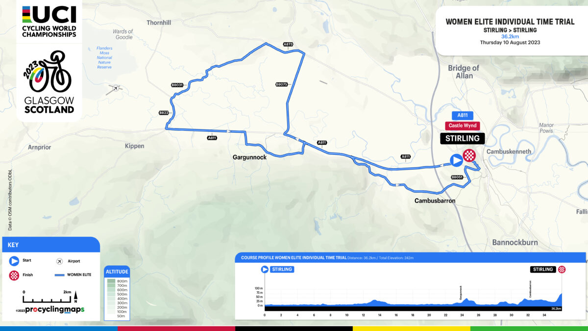
Task: Click the '100 m' elevation axis label
Action: coord(259,288)
